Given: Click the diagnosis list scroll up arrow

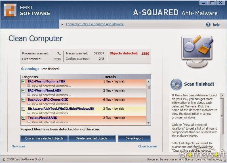Looking at the screenshot, I should click(148, 82).
